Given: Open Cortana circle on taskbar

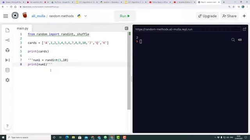Looking at the screenshot, I should pos(54,137).
